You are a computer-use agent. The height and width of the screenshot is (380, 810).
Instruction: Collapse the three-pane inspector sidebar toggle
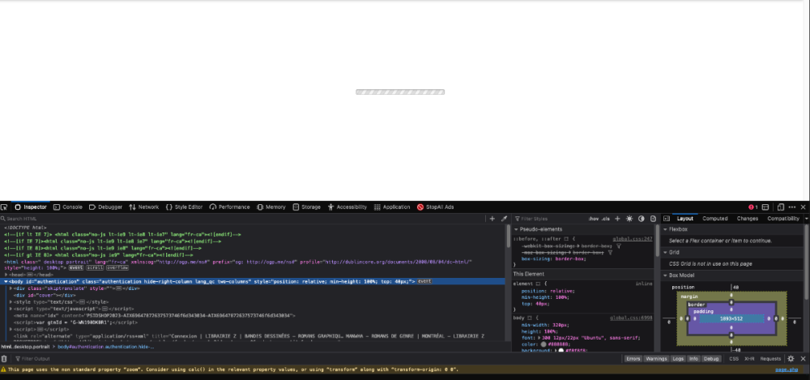(x=667, y=219)
